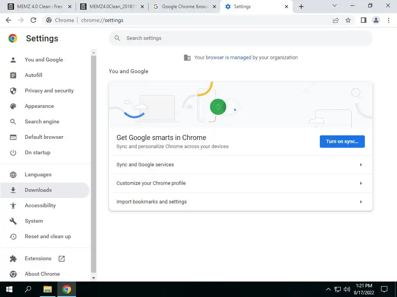This screenshot has height=297, width=397.
Task: Close the Settings tab
Action: (x=287, y=7)
